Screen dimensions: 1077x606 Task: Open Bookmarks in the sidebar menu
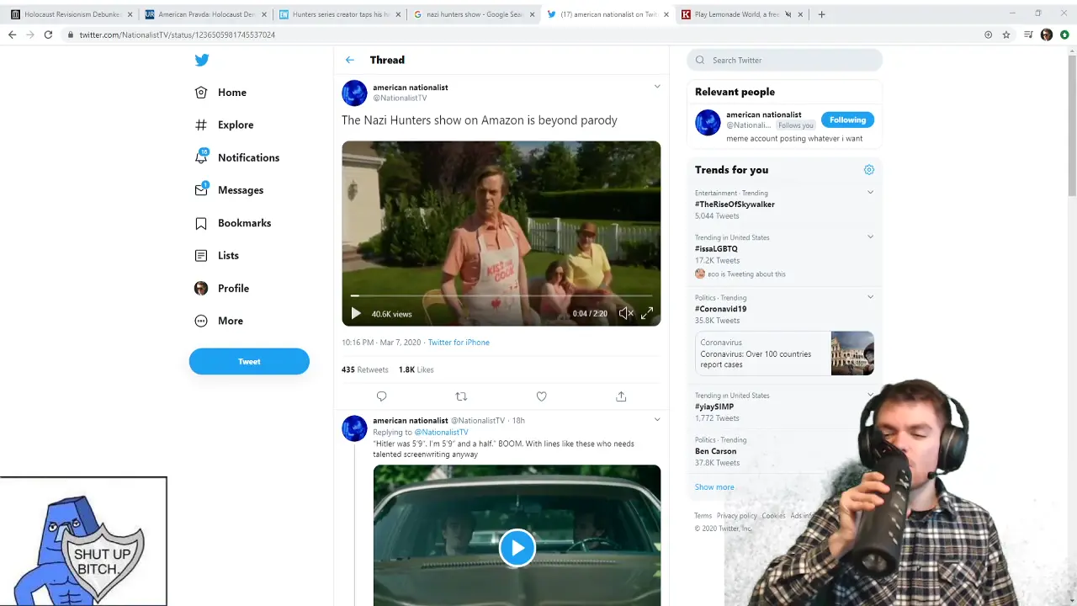click(244, 223)
